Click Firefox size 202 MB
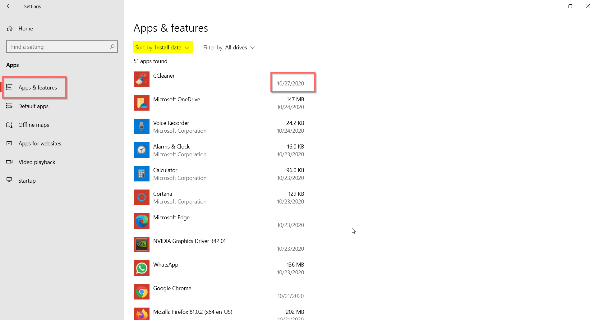The image size is (594, 320). (295, 312)
